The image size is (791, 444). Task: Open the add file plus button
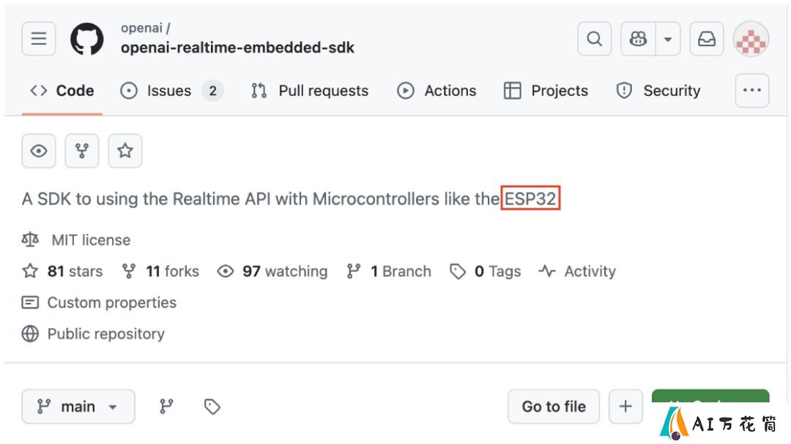click(625, 406)
